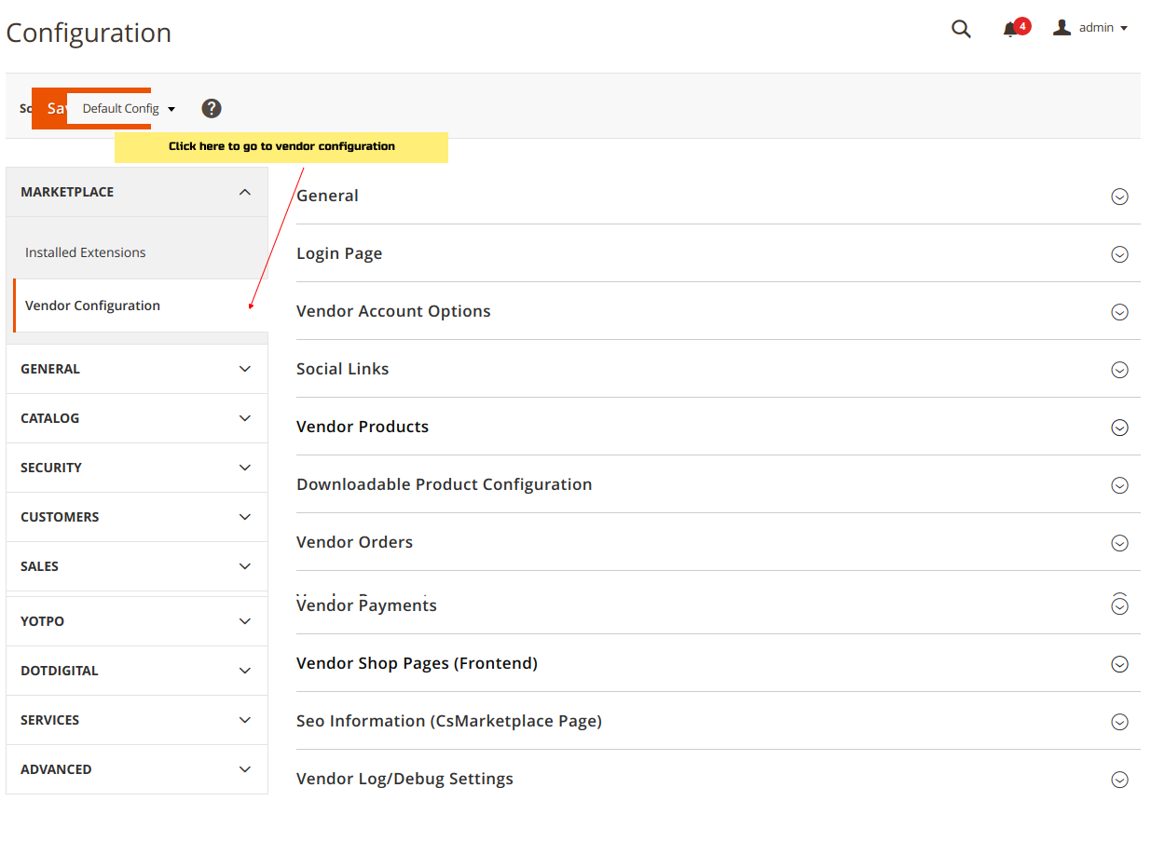Expand Vendor Account Options circle arrow
1151x842 pixels.
pyautogui.click(x=1119, y=312)
